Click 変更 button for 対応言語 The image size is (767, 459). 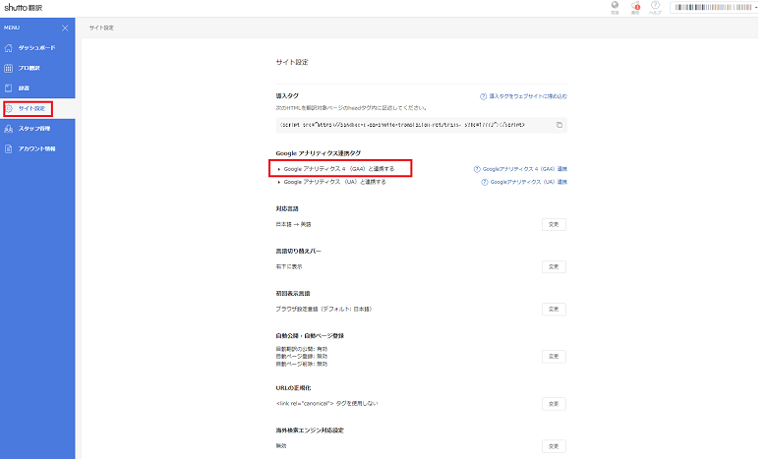pyautogui.click(x=554, y=225)
